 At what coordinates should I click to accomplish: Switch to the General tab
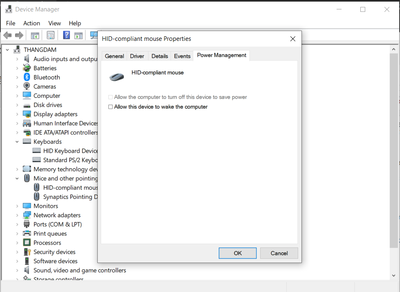tap(114, 56)
